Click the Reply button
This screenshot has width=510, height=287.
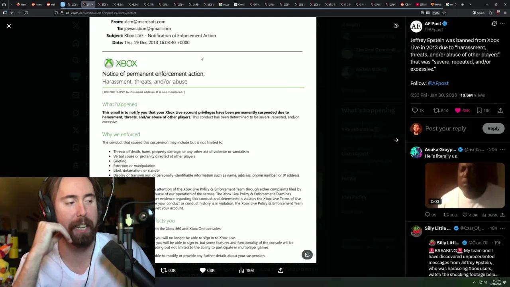tap(493, 128)
